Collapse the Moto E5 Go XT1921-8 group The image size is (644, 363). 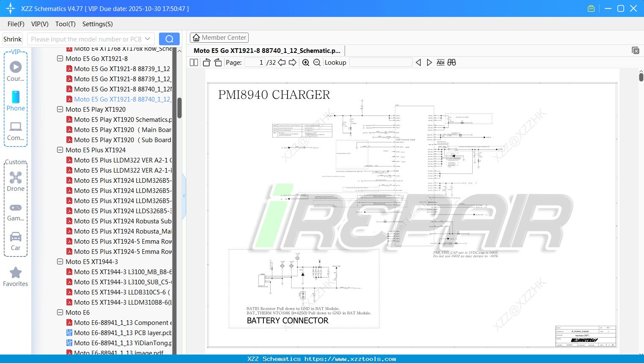[x=60, y=59]
